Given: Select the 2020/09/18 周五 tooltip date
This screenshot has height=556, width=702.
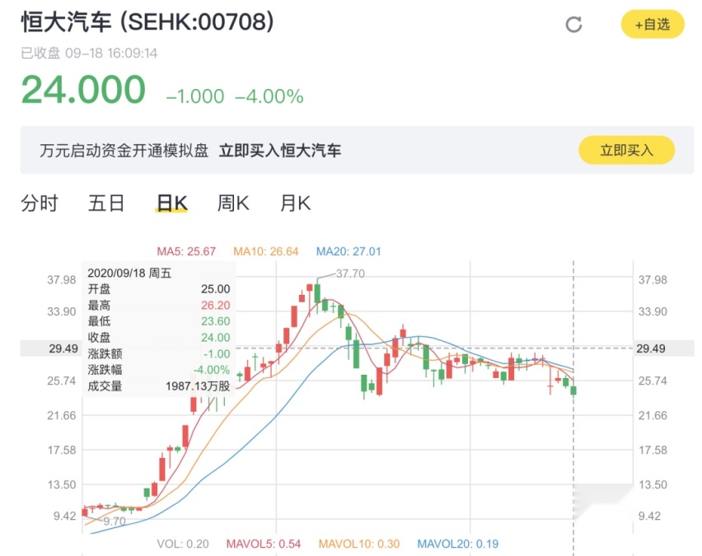Looking at the screenshot, I should coord(129,273).
